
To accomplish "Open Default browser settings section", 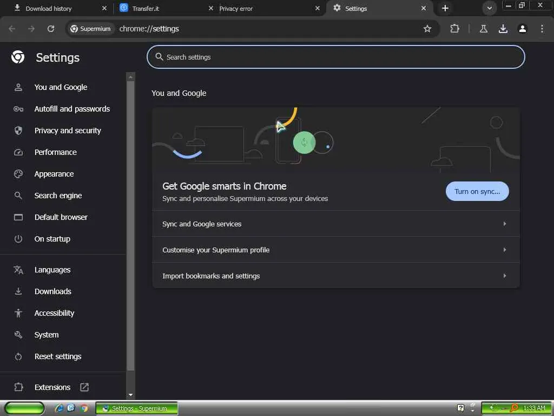I will pos(61,217).
